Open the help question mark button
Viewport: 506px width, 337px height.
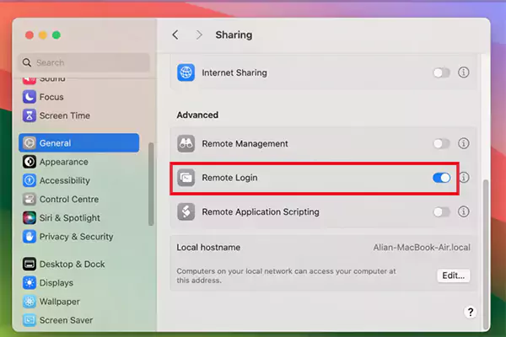pyautogui.click(x=471, y=312)
